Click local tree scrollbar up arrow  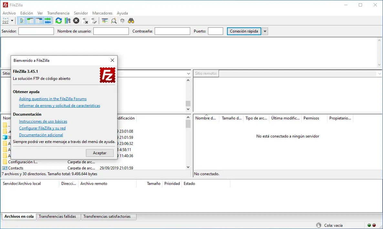pos(188,81)
